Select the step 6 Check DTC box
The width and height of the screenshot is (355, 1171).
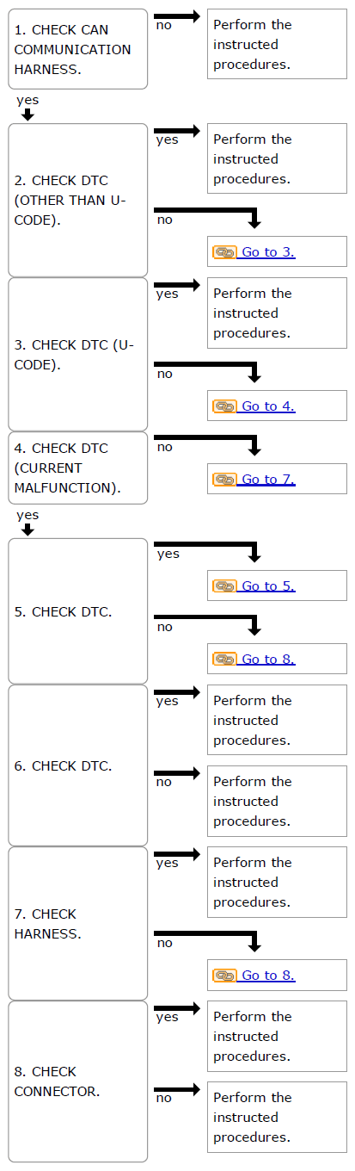(x=78, y=765)
